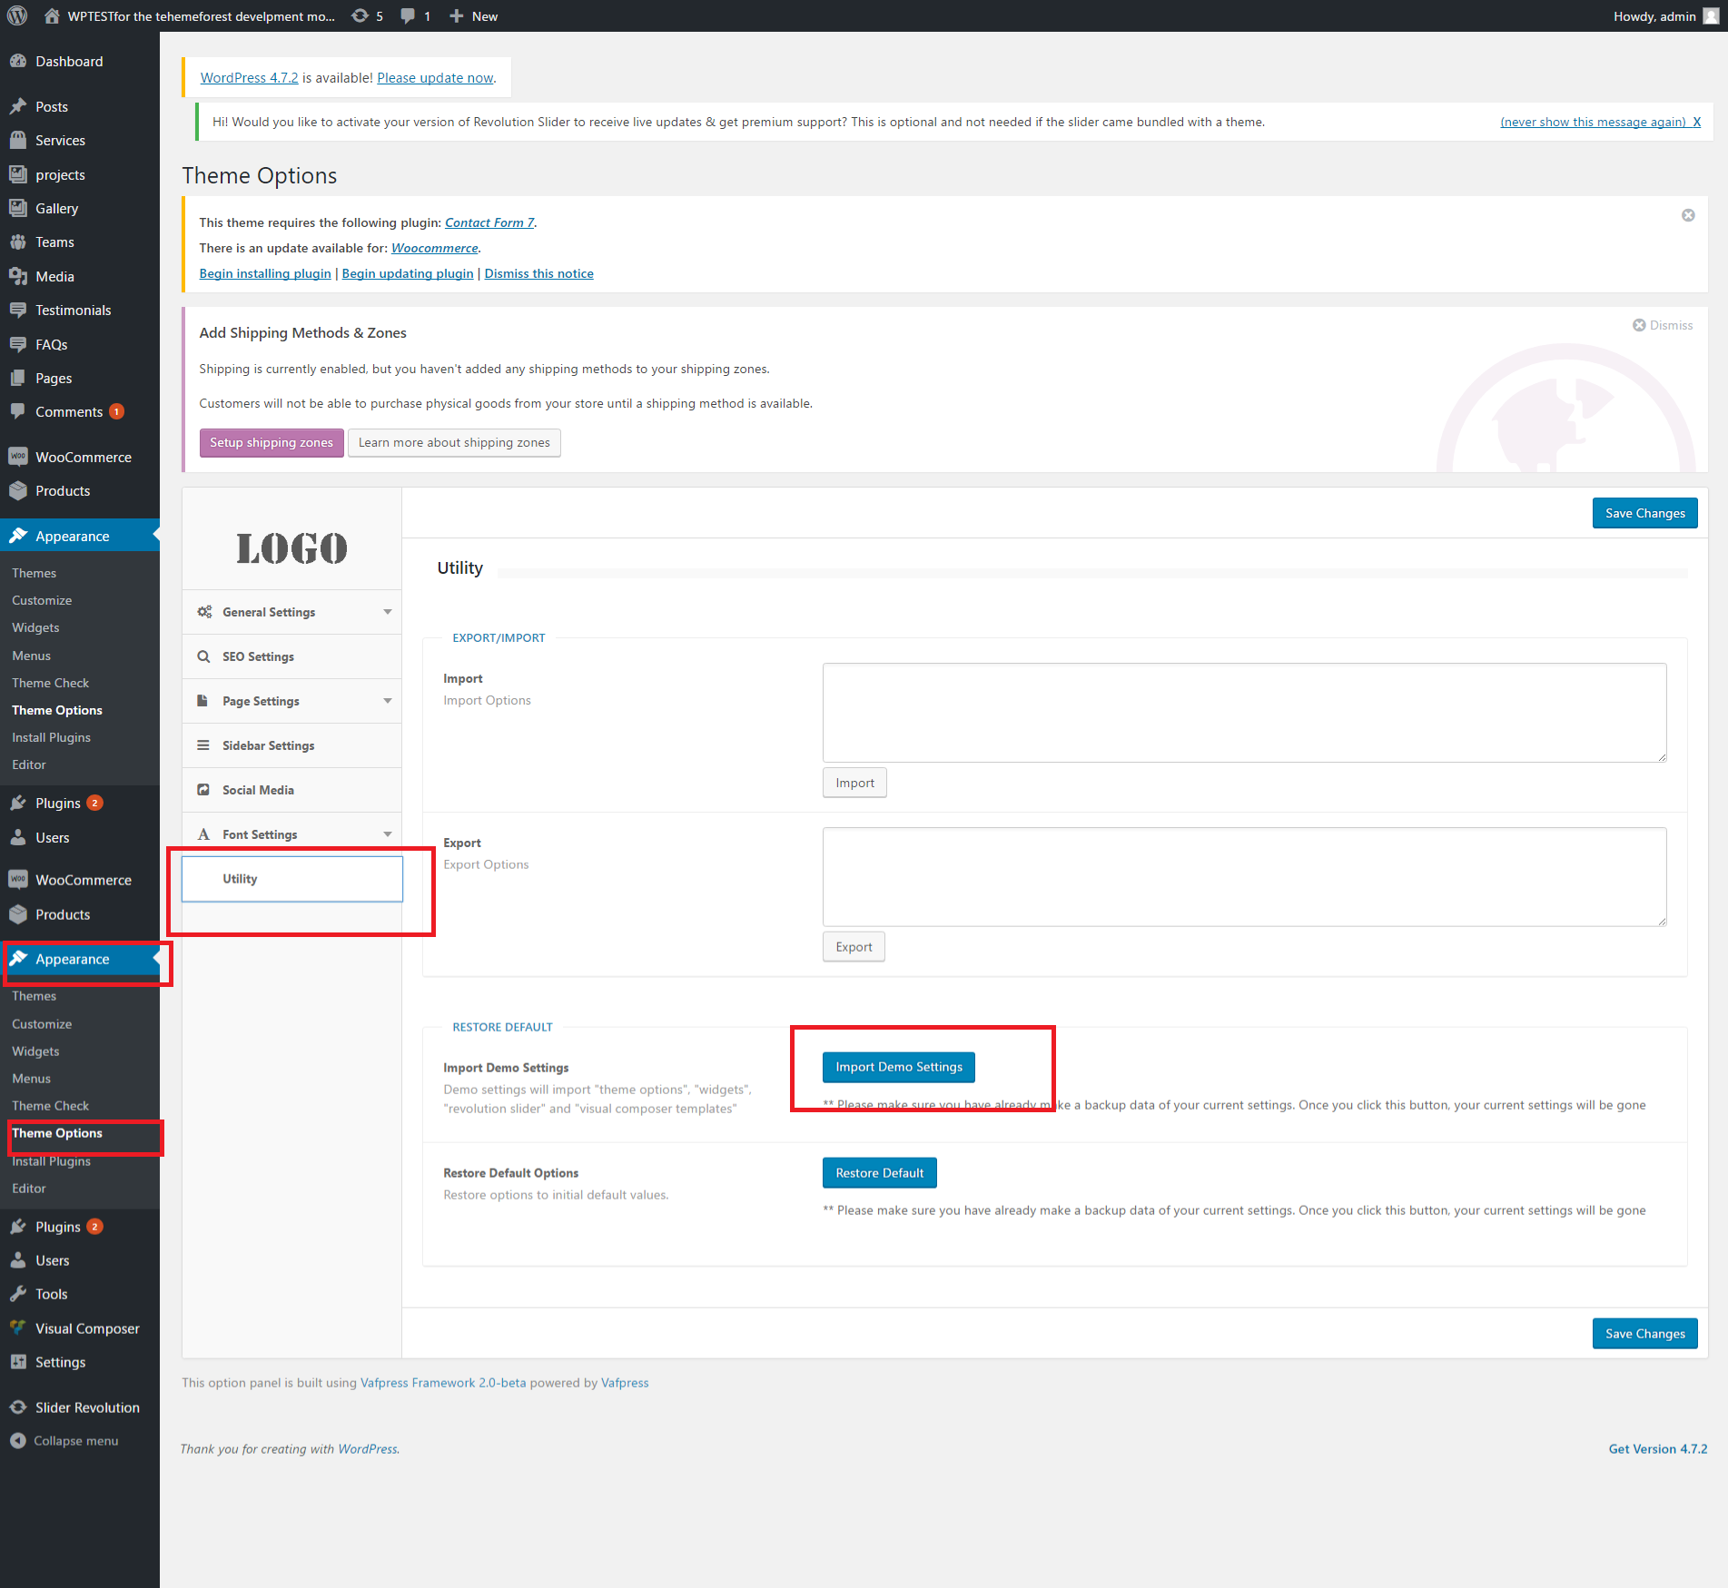This screenshot has height=1588, width=1728.
Task: Click the Slider Revolution sidebar icon
Action: (18, 1407)
